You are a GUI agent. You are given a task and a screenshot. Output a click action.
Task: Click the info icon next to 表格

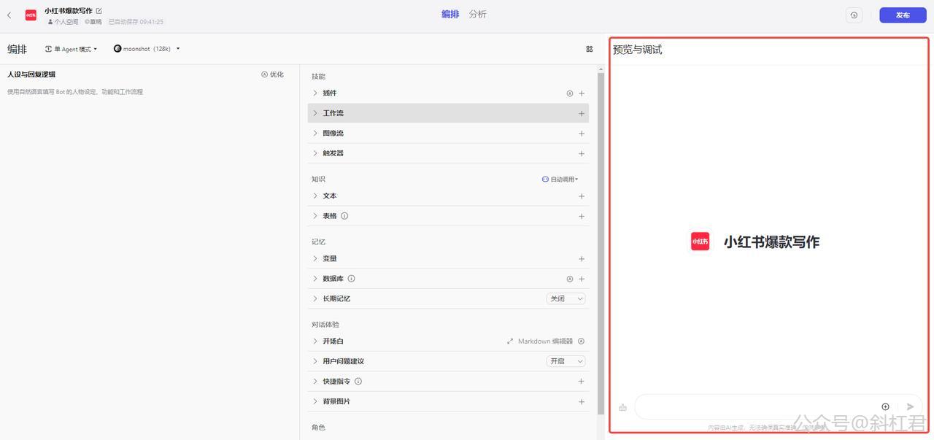(x=344, y=216)
